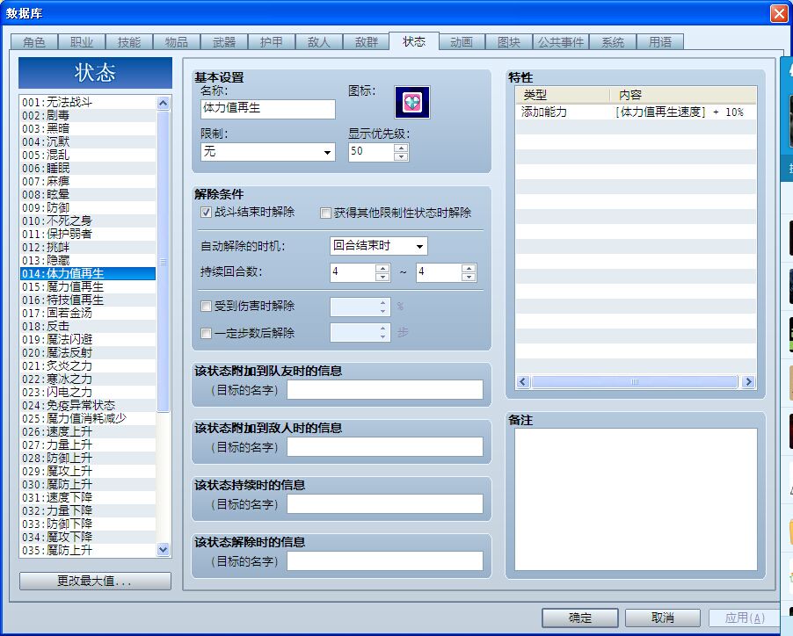Select state 034:魔攻下降
This screenshot has height=636, width=793.
click(88, 537)
